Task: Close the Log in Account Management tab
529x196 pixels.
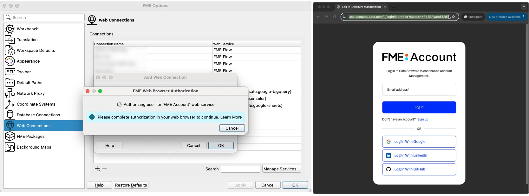Action: point(385,7)
